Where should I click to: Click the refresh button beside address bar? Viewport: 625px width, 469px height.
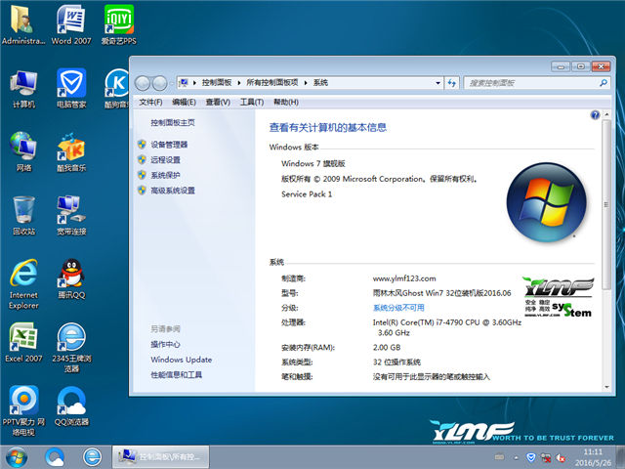451,83
